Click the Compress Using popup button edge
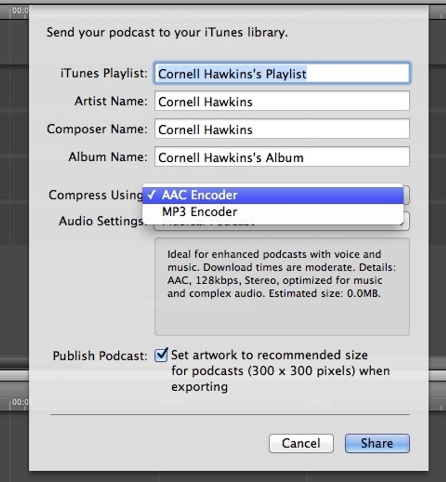 pyautogui.click(x=406, y=195)
